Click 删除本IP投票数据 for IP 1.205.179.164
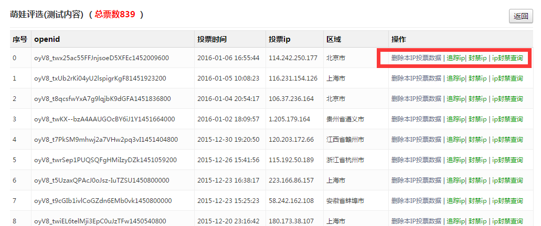Image resolution: width=541 pixels, height=226 pixels. tap(416, 119)
